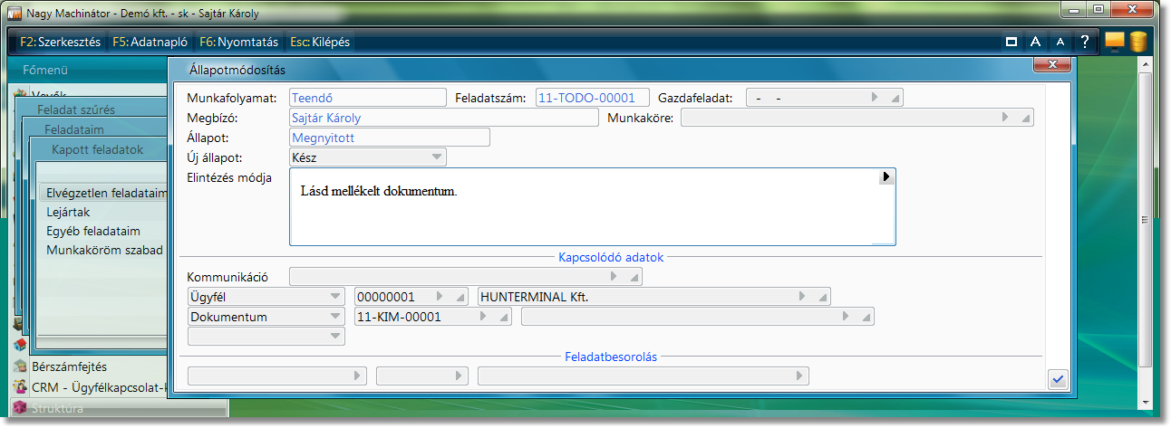Click the pink Struktúra cube icon
This screenshot has width=1171, height=428.
coord(19,407)
